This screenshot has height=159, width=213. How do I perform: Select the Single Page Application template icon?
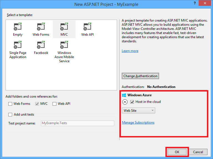click(x=18, y=45)
